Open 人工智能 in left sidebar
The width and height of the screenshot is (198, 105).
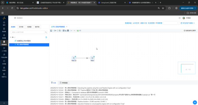(4, 49)
